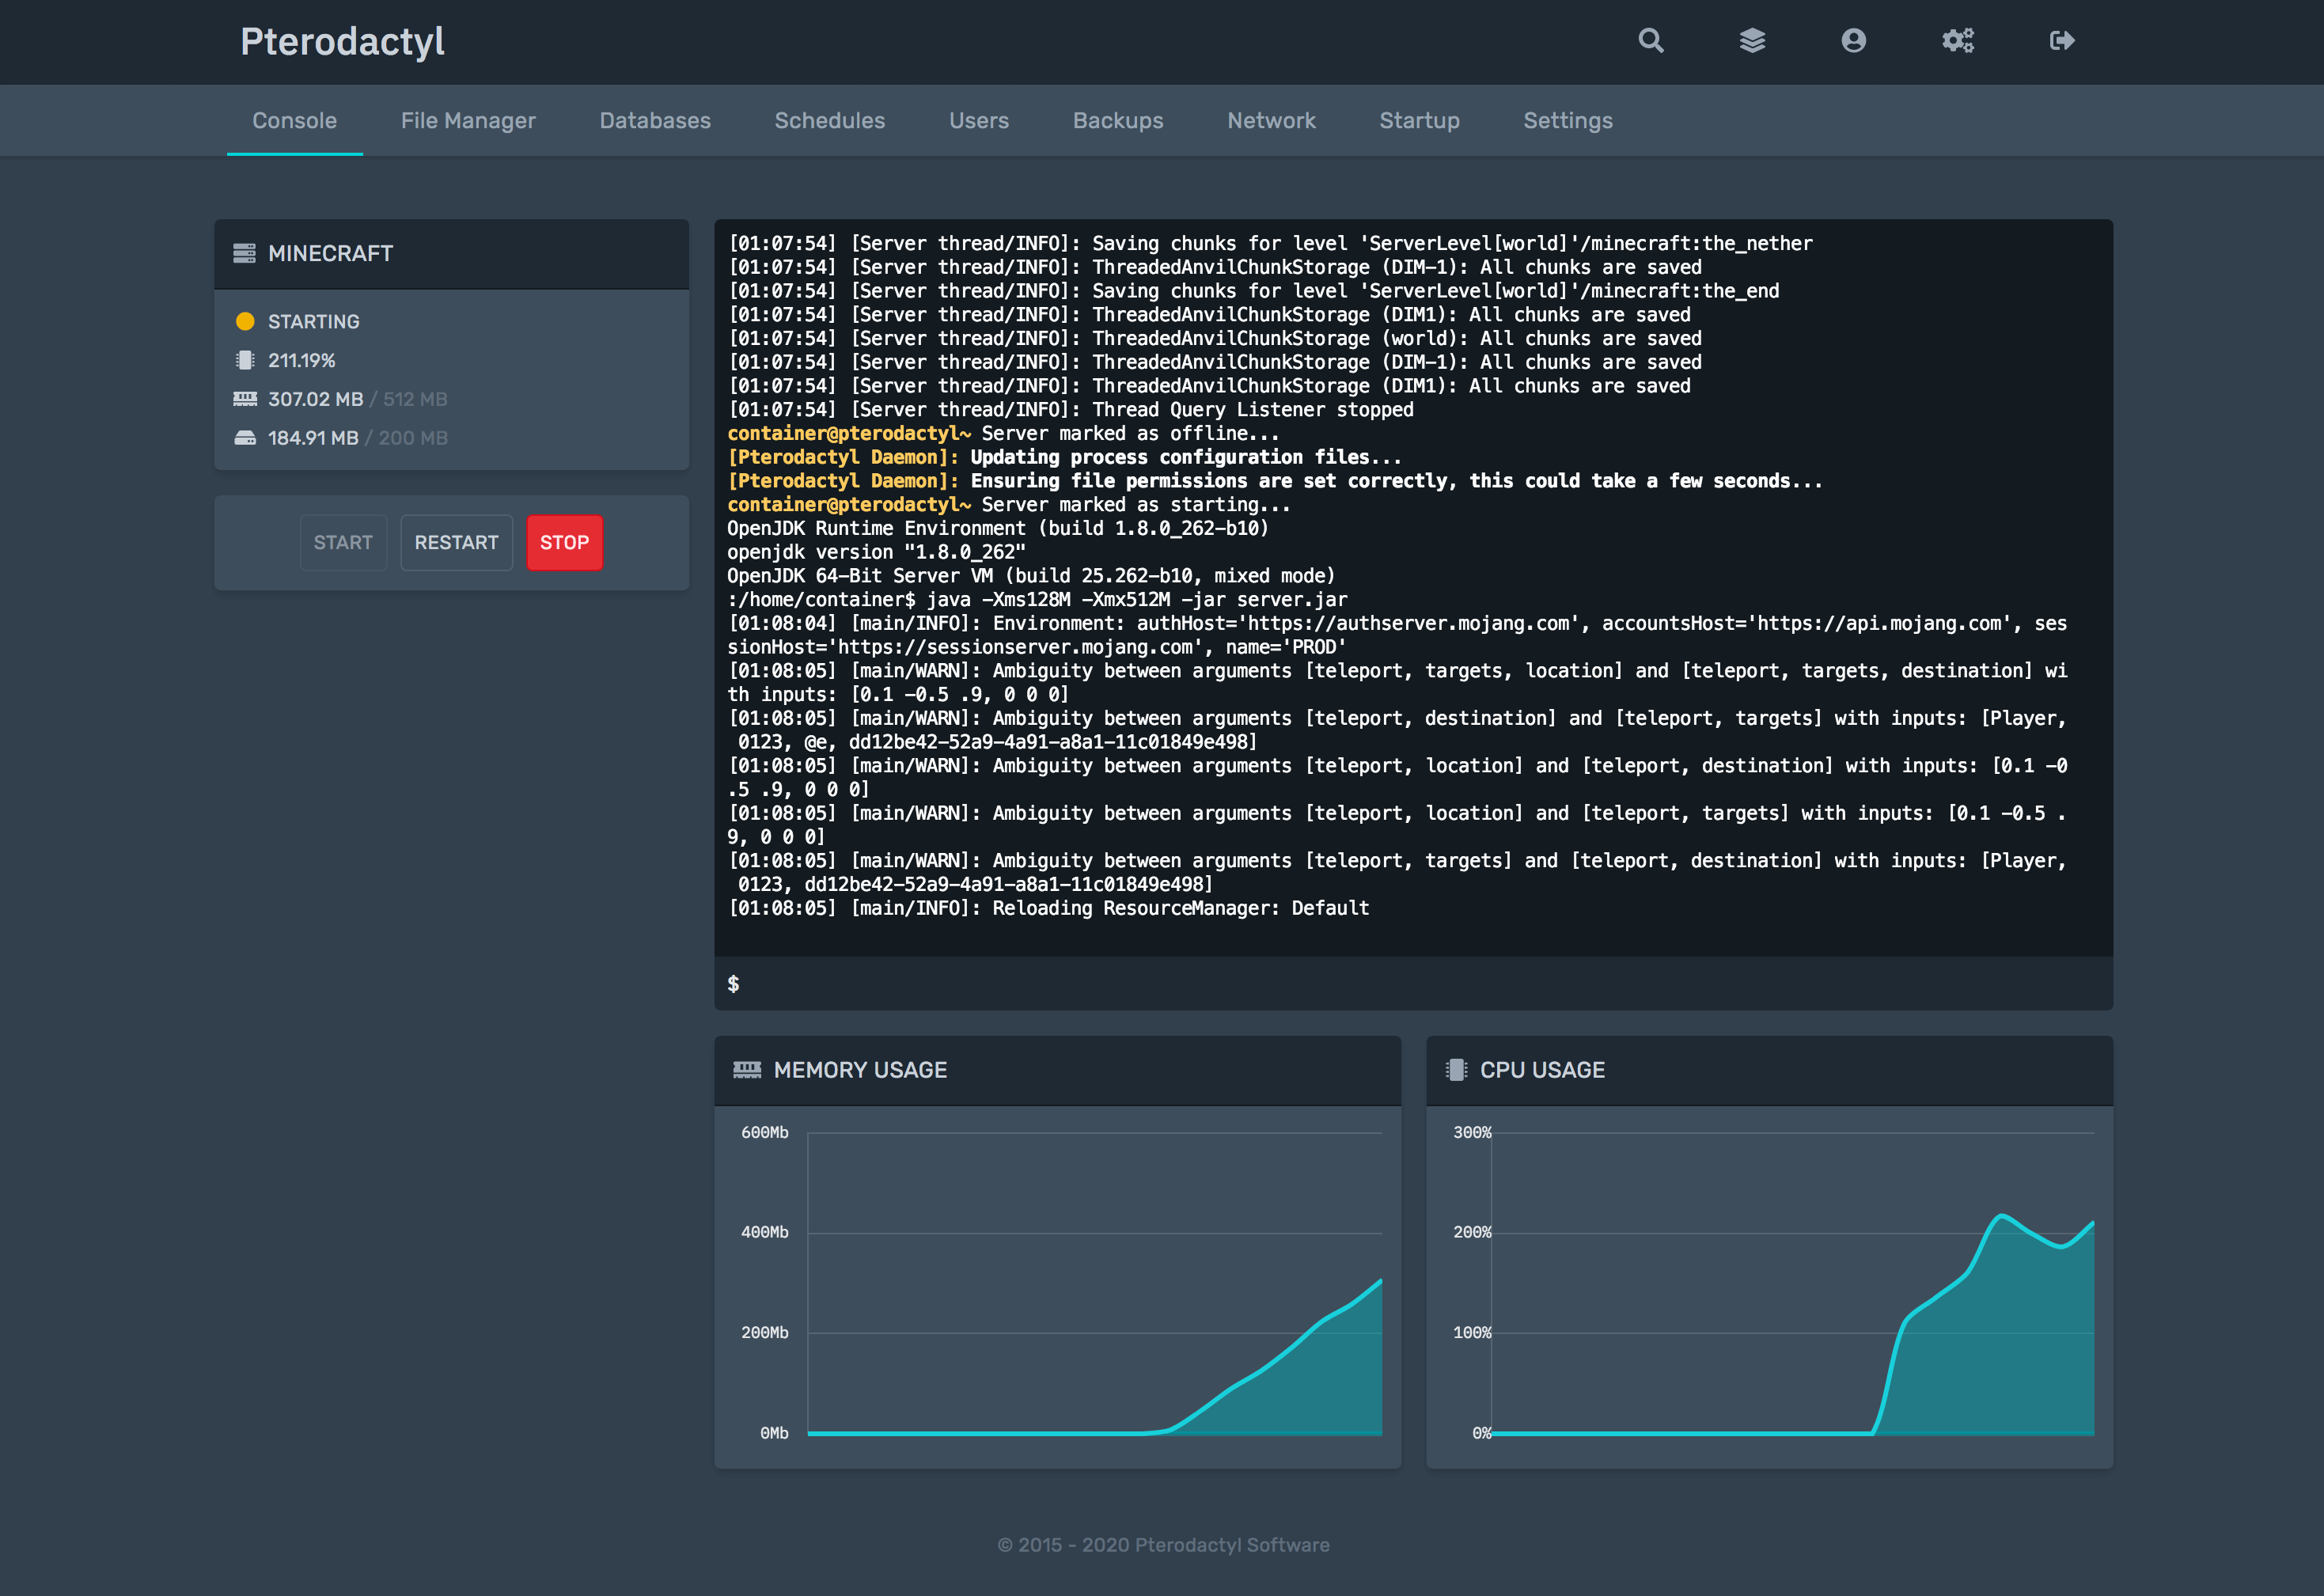Toggle server memory usage graph view
This screenshot has height=1596, width=2324.
(x=747, y=1070)
